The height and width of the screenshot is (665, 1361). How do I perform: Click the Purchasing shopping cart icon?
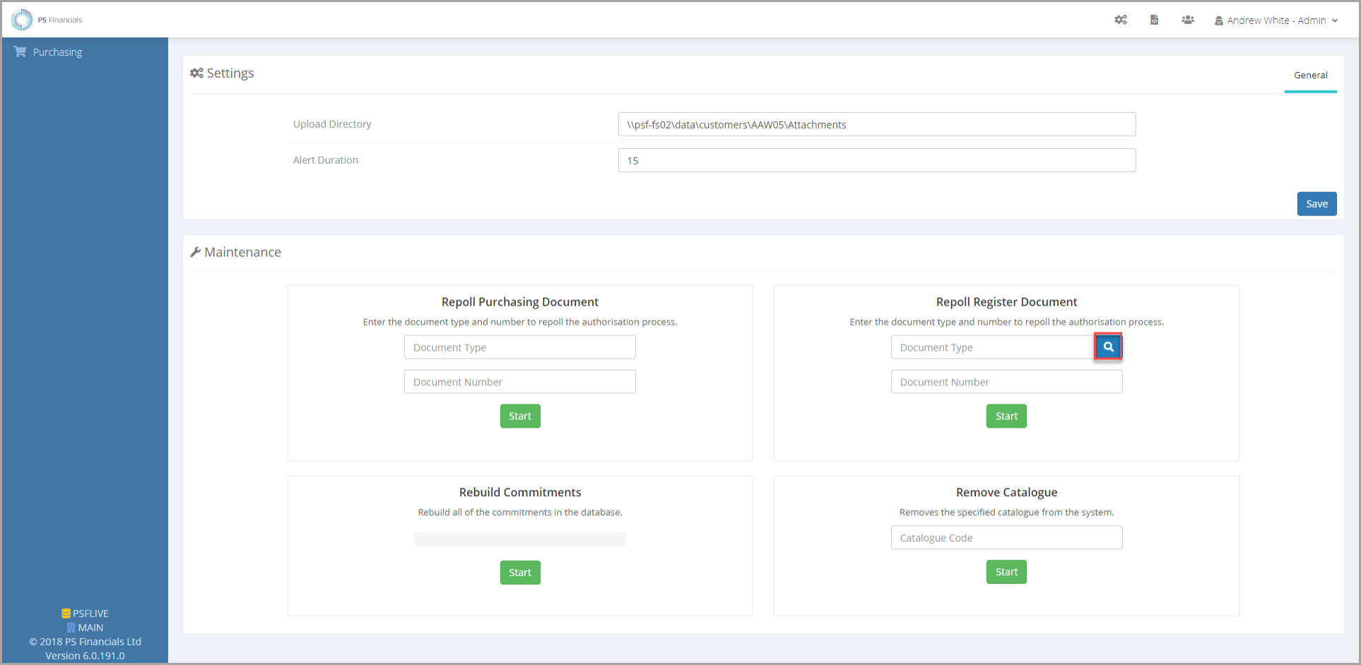pos(20,52)
